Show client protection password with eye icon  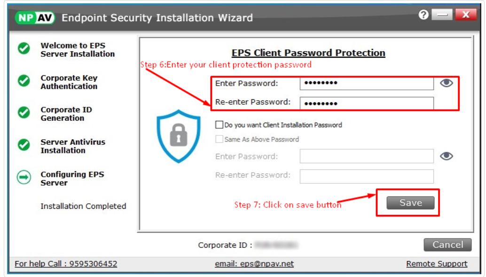click(446, 83)
